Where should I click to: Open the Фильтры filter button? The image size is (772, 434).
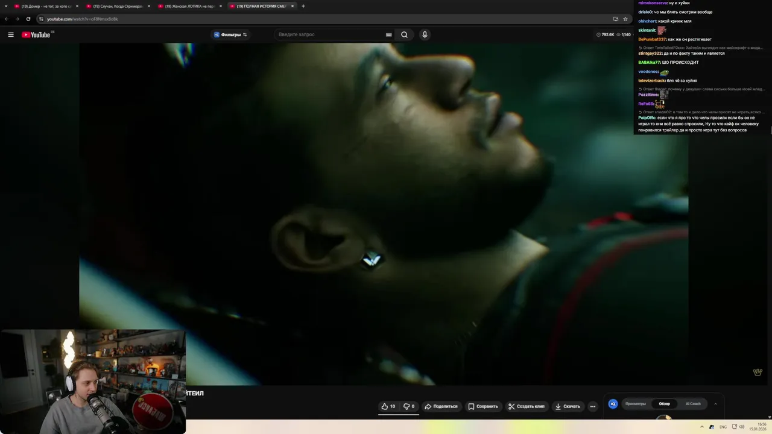(x=230, y=34)
